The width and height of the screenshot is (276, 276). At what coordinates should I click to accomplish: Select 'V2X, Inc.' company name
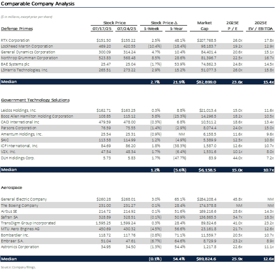[8, 152]
